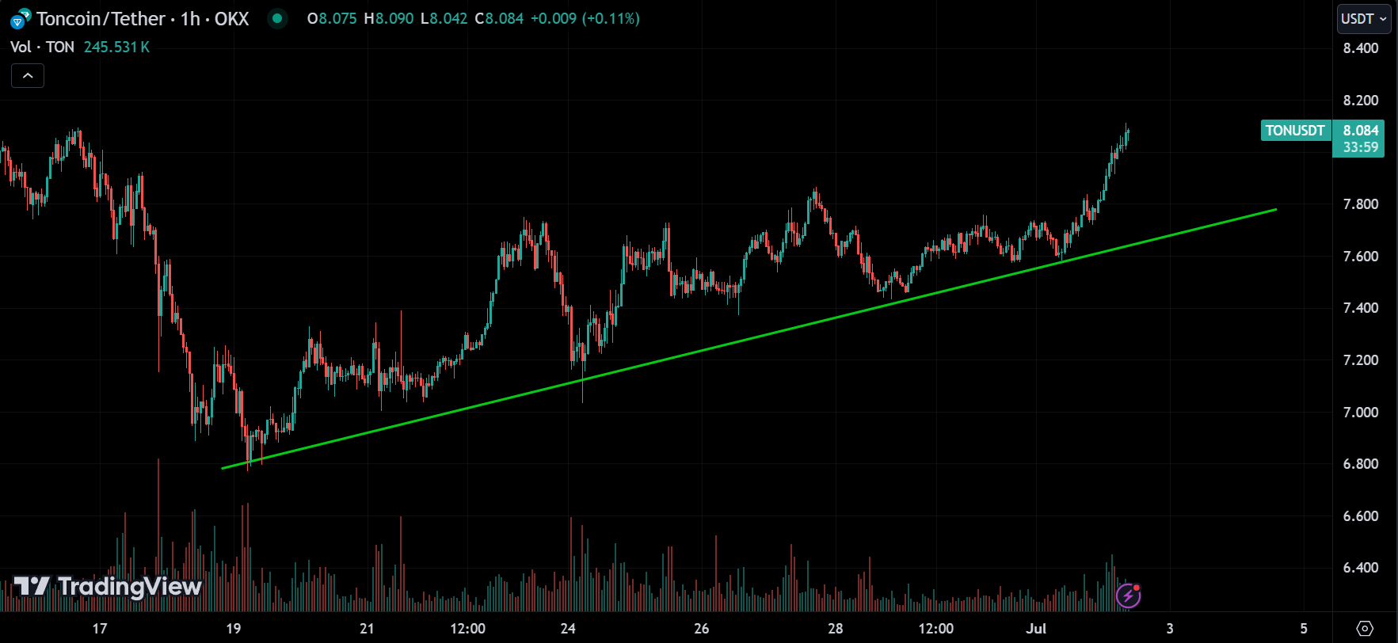Click date label 28 on time axis
The image size is (1398, 643).
836,629
